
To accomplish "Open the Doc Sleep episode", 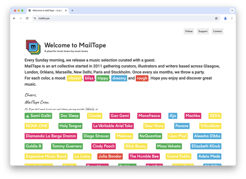I will click(x=70, y=116).
